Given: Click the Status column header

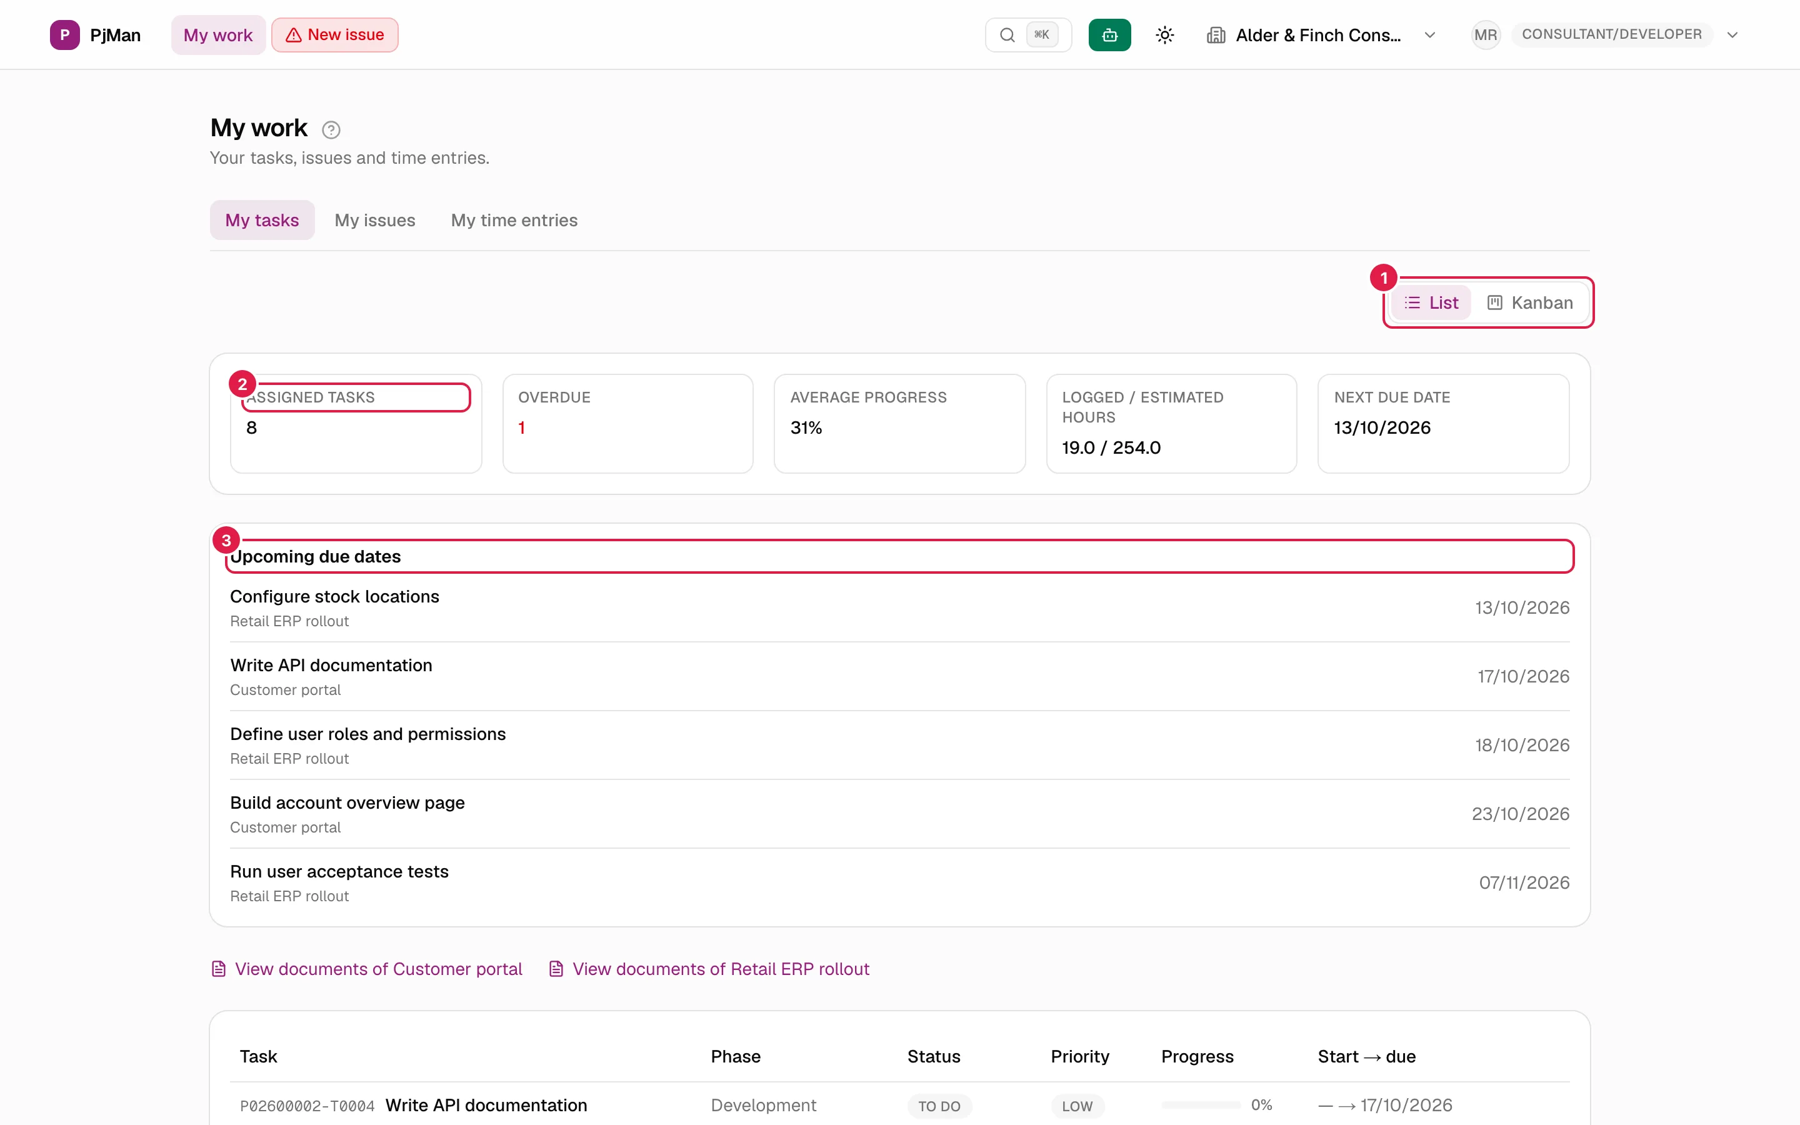Looking at the screenshot, I should [x=934, y=1056].
